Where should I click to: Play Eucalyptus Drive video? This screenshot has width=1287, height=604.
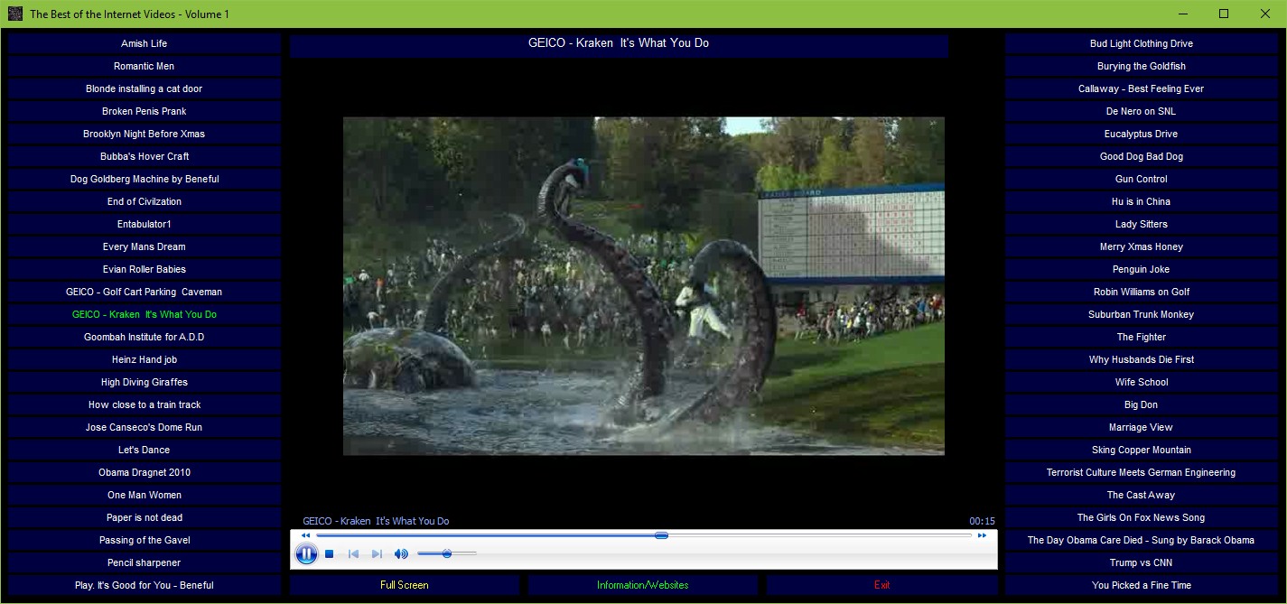pos(1142,134)
